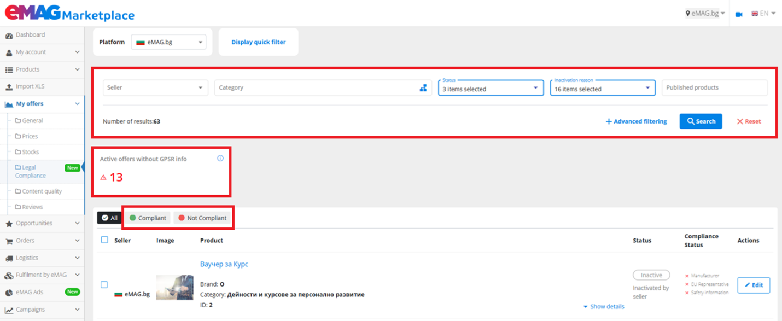Click the Advanced filtering link
The height and width of the screenshot is (321, 782).
click(636, 121)
